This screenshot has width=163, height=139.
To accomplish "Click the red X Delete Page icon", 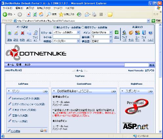I will (x=23, y=33).
